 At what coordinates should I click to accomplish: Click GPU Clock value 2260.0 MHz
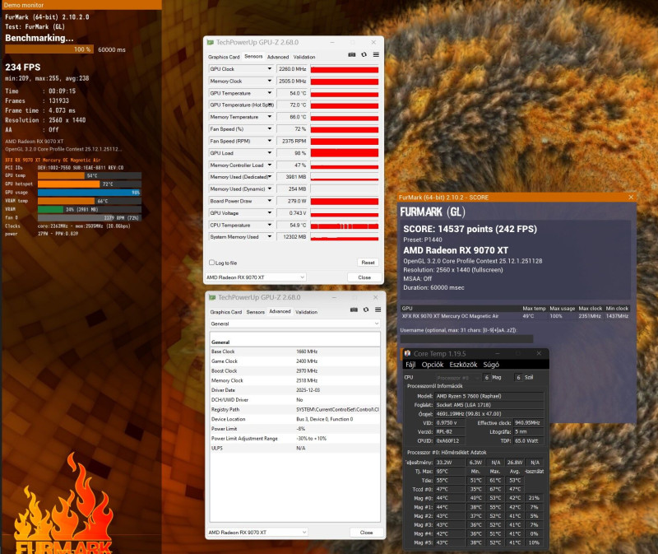pos(292,69)
